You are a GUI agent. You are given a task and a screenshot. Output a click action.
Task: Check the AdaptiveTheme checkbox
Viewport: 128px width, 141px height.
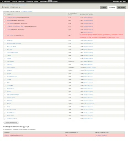point(5,119)
